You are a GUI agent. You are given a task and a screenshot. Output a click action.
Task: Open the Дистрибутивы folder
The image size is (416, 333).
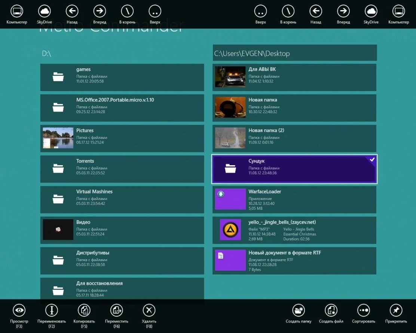122,260
